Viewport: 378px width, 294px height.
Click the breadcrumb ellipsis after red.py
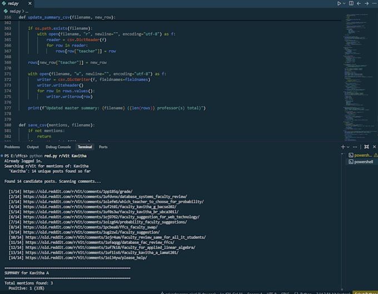pos(27,11)
